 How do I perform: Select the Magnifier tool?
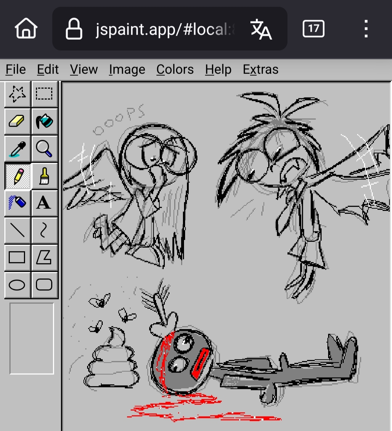pos(44,148)
